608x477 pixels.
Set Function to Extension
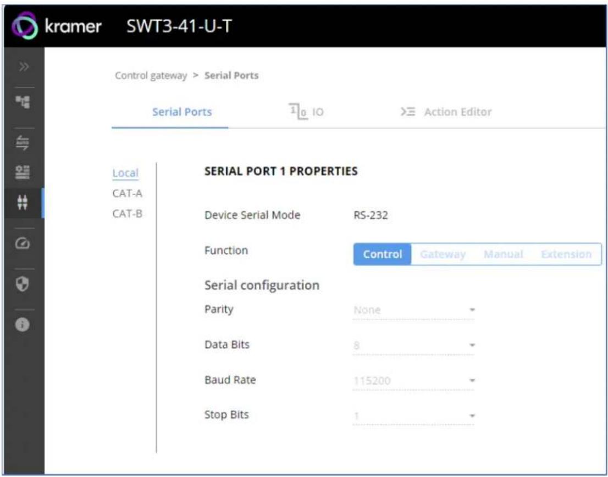click(x=566, y=254)
